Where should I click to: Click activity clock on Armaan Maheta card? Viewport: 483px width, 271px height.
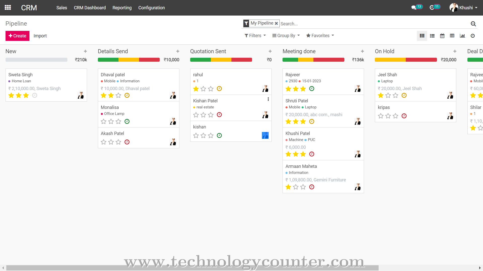(312, 187)
